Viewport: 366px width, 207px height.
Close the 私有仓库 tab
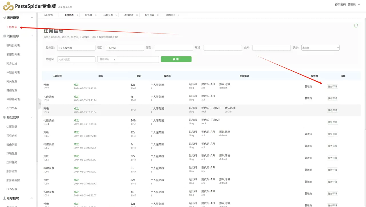[x=116, y=15]
